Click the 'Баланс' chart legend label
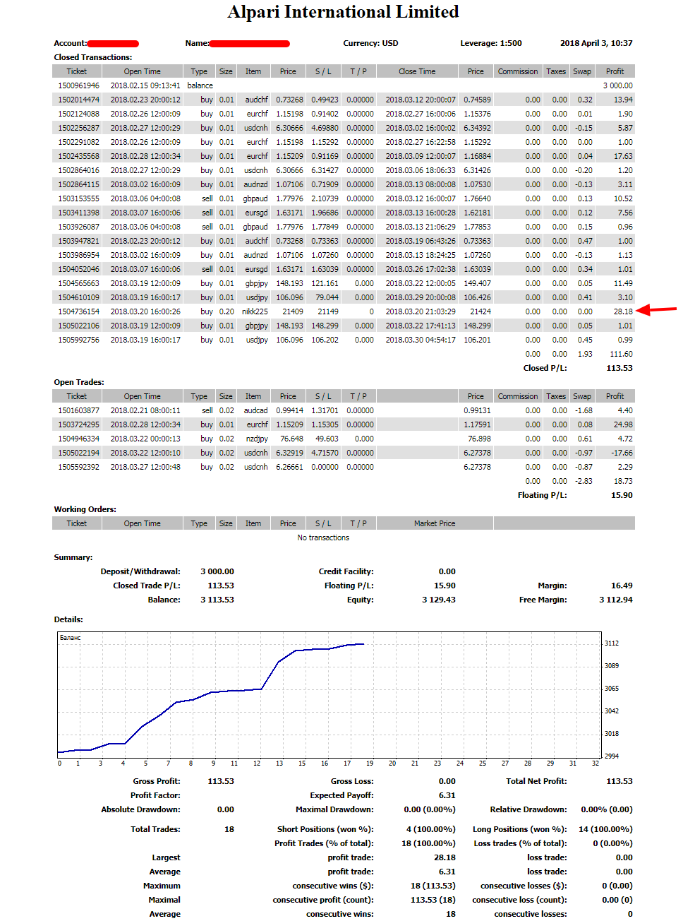Viewport: 683px width, 921px height. [x=71, y=638]
